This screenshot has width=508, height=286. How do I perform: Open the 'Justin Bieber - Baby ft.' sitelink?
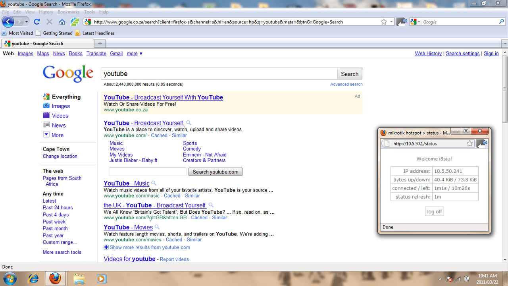tap(134, 160)
